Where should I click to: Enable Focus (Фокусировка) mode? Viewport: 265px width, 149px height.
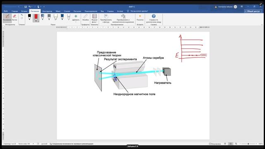(215, 144)
